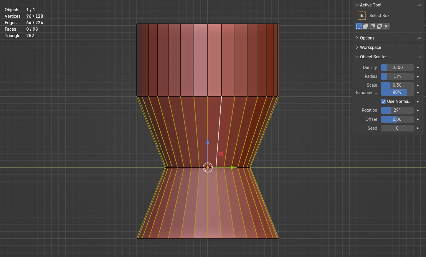Click the Density value field

coord(397,67)
